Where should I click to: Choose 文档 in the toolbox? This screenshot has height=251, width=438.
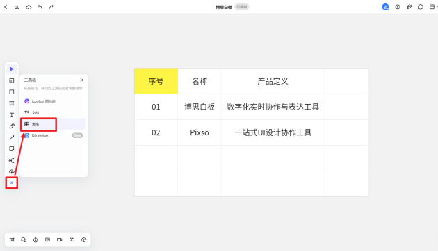tap(54, 112)
